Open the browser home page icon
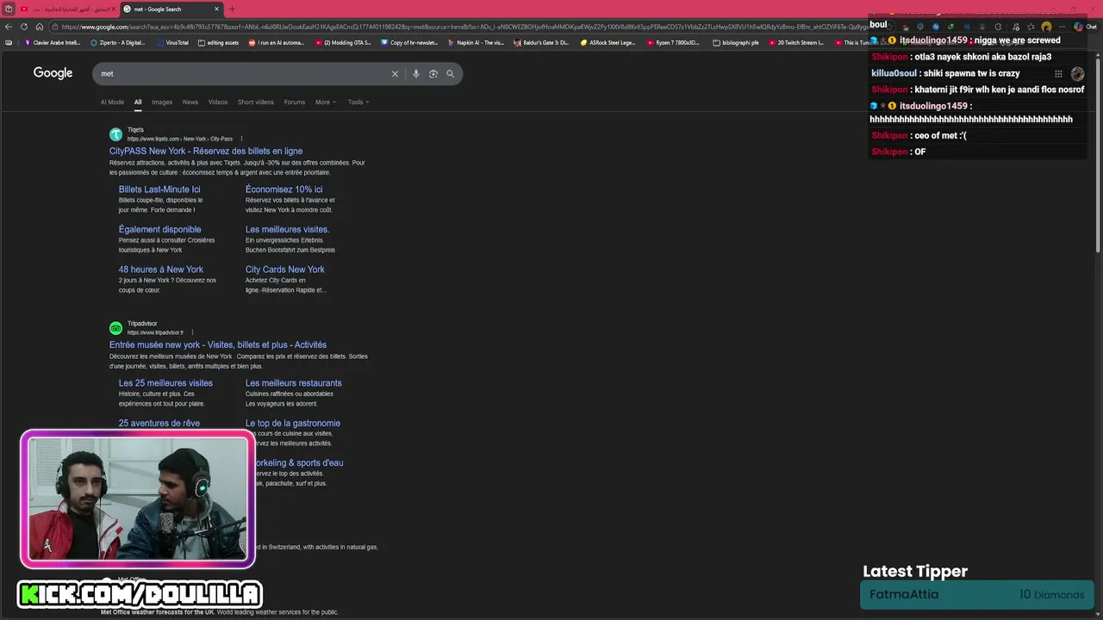The height and width of the screenshot is (620, 1103). click(39, 27)
